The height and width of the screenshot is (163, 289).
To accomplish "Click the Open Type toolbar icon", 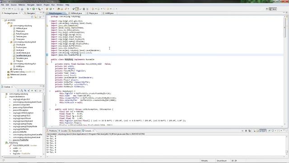I will 58,9.
